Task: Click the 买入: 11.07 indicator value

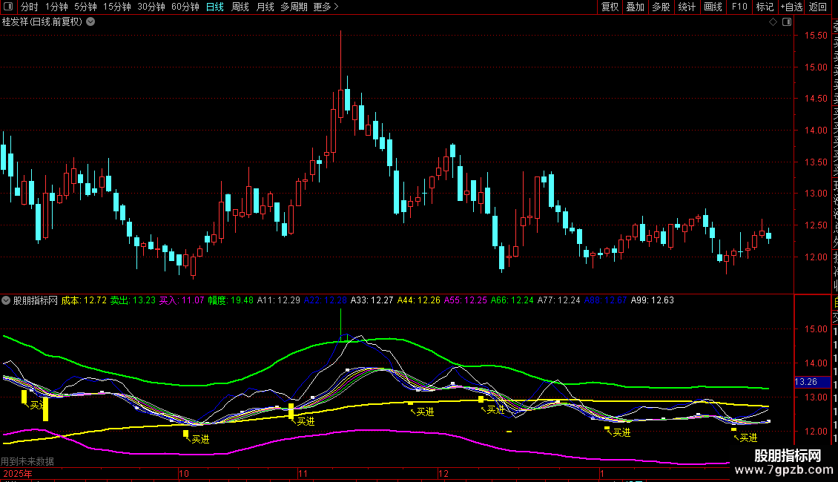Action: pyautogui.click(x=182, y=300)
